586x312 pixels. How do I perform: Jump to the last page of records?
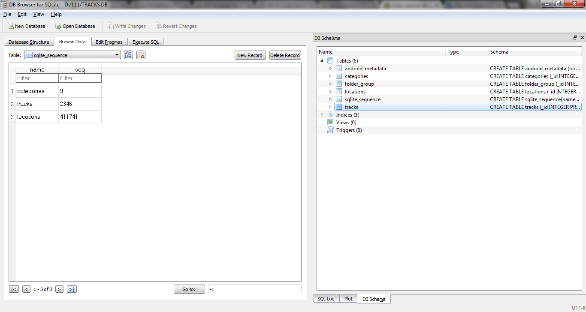coord(72,289)
